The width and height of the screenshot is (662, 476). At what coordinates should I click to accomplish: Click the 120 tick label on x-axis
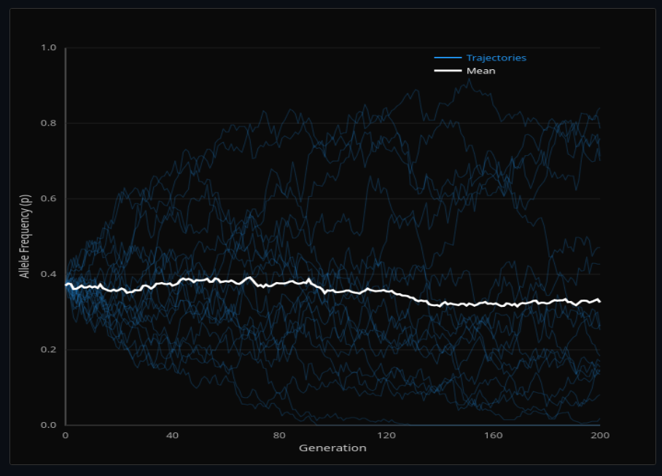click(386, 435)
